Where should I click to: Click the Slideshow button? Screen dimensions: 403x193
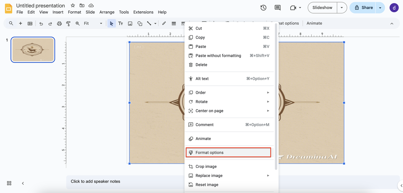pos(322,8)
